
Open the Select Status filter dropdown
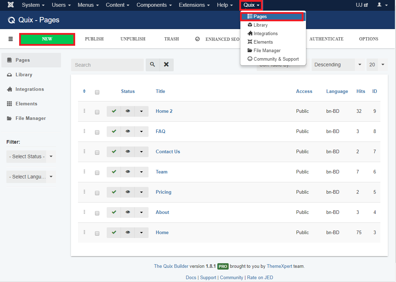(31, 156)
